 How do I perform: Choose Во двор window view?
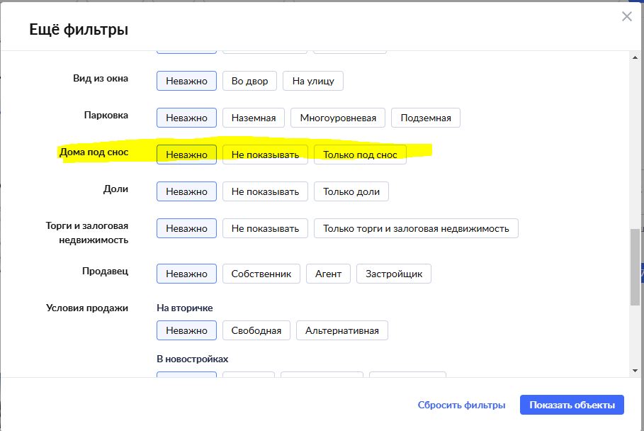pos(249,81)
